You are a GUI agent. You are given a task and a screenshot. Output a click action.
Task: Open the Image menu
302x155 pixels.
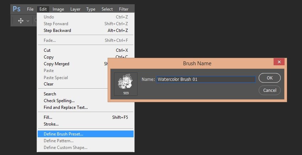[x=58, y=9]
